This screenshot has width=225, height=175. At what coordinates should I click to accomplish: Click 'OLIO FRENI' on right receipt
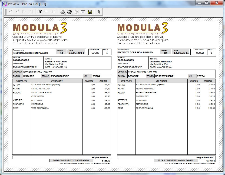click(x=141, y=100)
